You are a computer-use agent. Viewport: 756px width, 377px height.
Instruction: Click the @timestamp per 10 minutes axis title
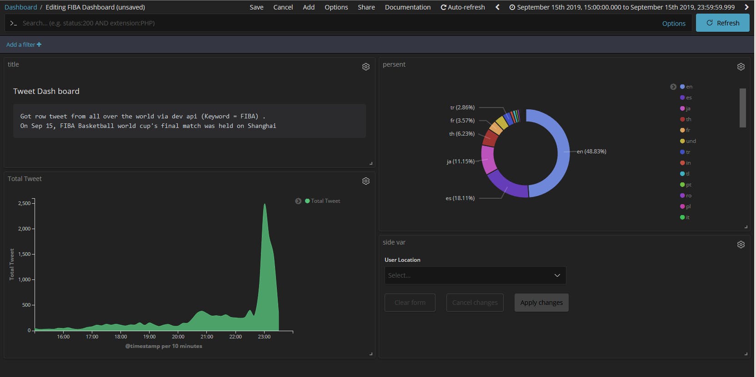[164, 346]
